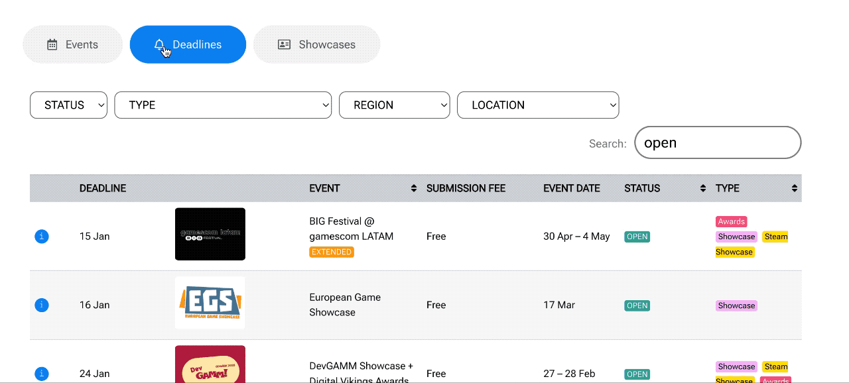This screenshot has height=383, width=849.
Task: Open the TYPE filter dropdown
Action: click(223, 105)
